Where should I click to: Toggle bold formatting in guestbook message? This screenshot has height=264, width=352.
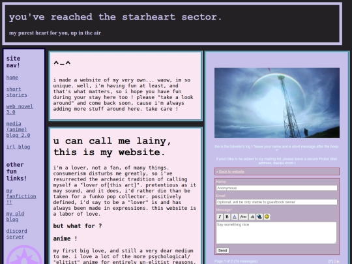[227, 216]
